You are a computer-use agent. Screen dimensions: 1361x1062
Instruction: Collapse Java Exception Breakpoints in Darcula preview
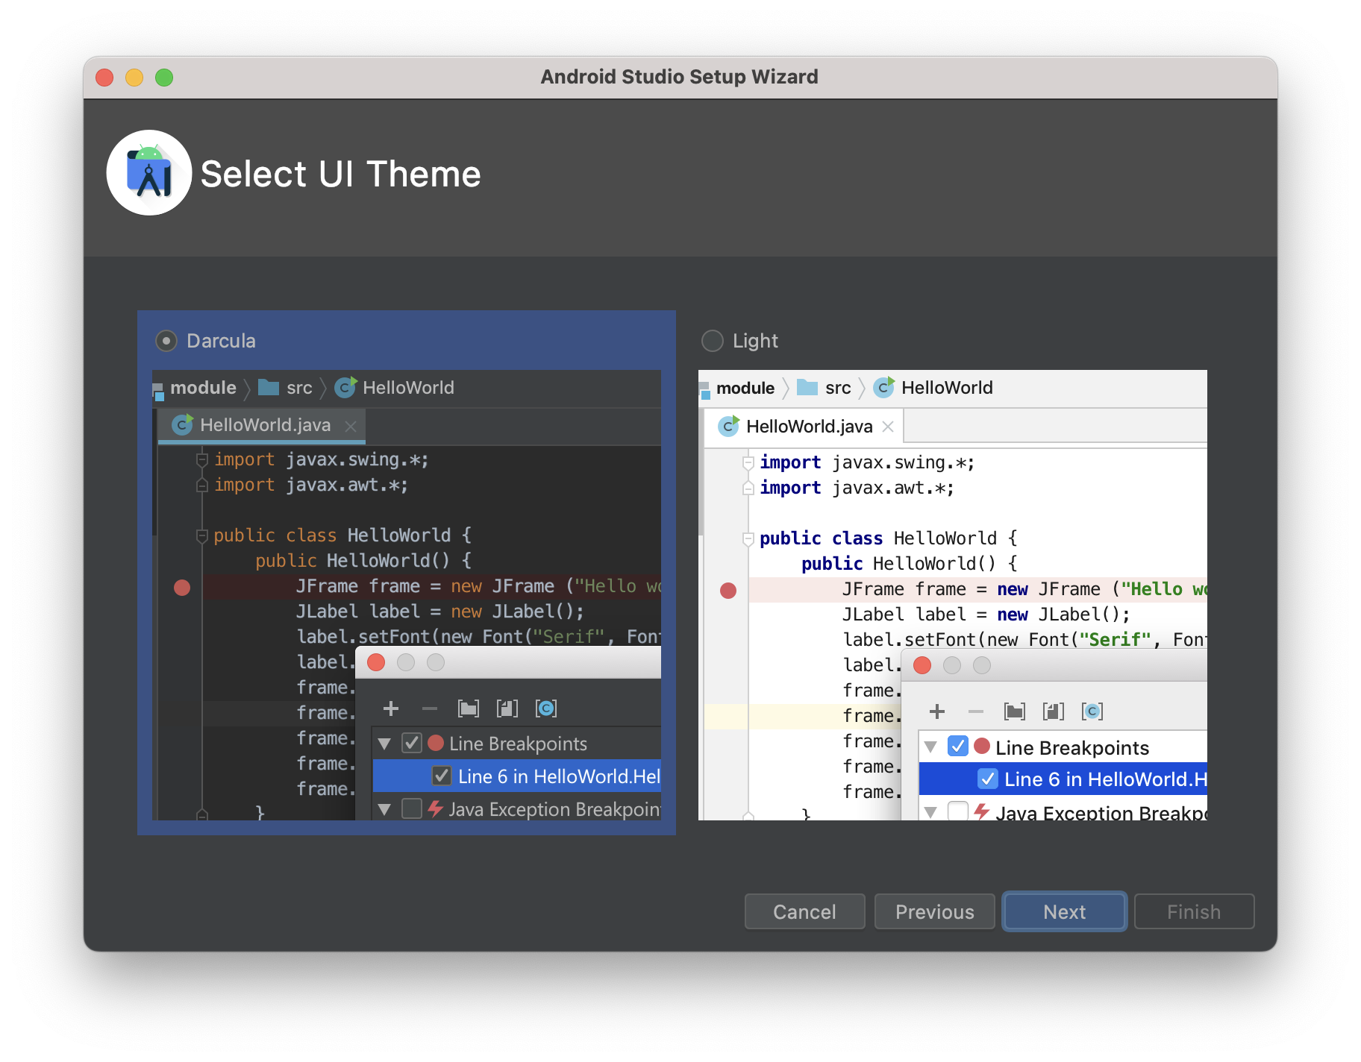pyautogui.click(x=385, y=809)
